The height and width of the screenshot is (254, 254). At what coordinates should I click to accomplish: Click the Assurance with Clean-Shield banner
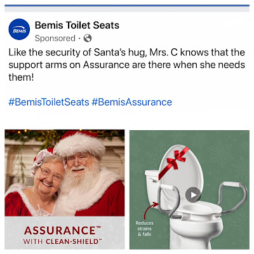pos(65,233)
